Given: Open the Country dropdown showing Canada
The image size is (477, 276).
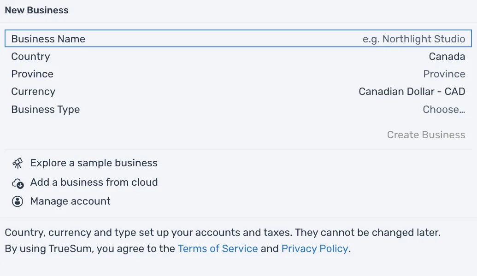Looking at the screenshot, I should click(447, 56).
